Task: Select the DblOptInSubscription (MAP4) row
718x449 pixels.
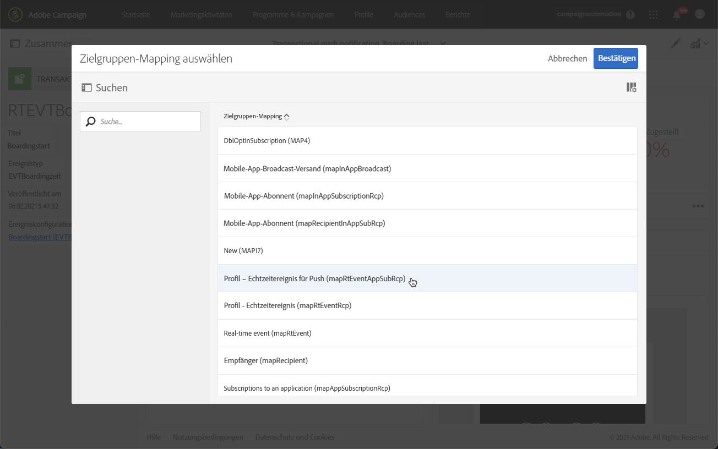Action: pyautogui.click(x=267, y=141)
